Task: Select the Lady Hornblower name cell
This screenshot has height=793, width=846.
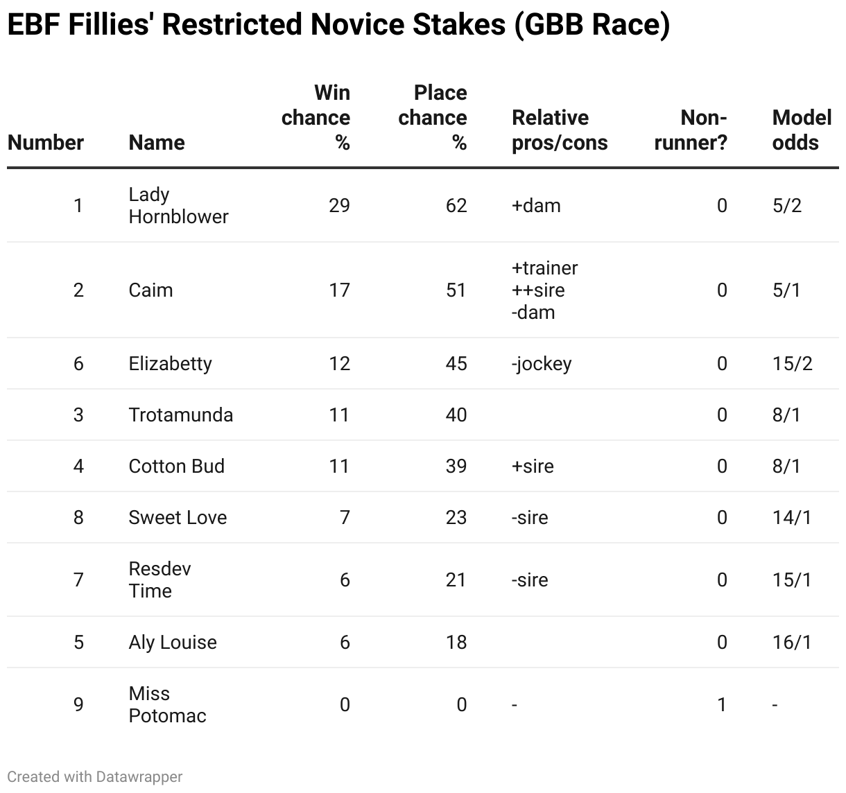Action: pos(178,206)
